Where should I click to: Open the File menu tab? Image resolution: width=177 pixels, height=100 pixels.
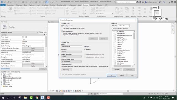click(x=3, y=5)
